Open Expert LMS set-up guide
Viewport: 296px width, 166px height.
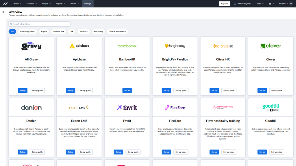click(85, 152)
